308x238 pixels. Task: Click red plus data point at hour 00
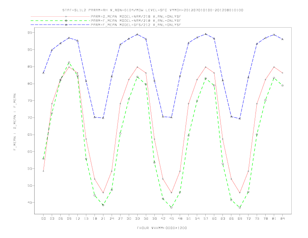tap(44, 171)
